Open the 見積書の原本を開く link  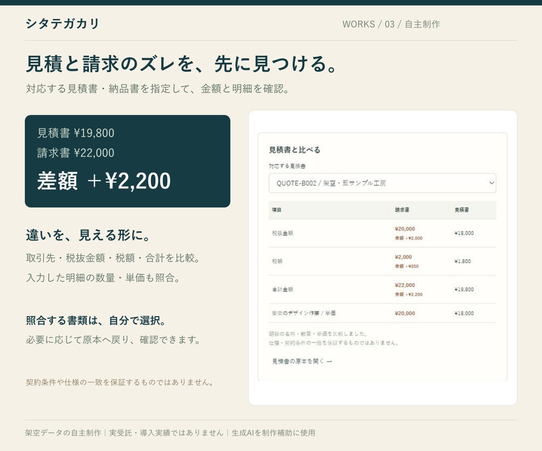(x=302, y=361)
